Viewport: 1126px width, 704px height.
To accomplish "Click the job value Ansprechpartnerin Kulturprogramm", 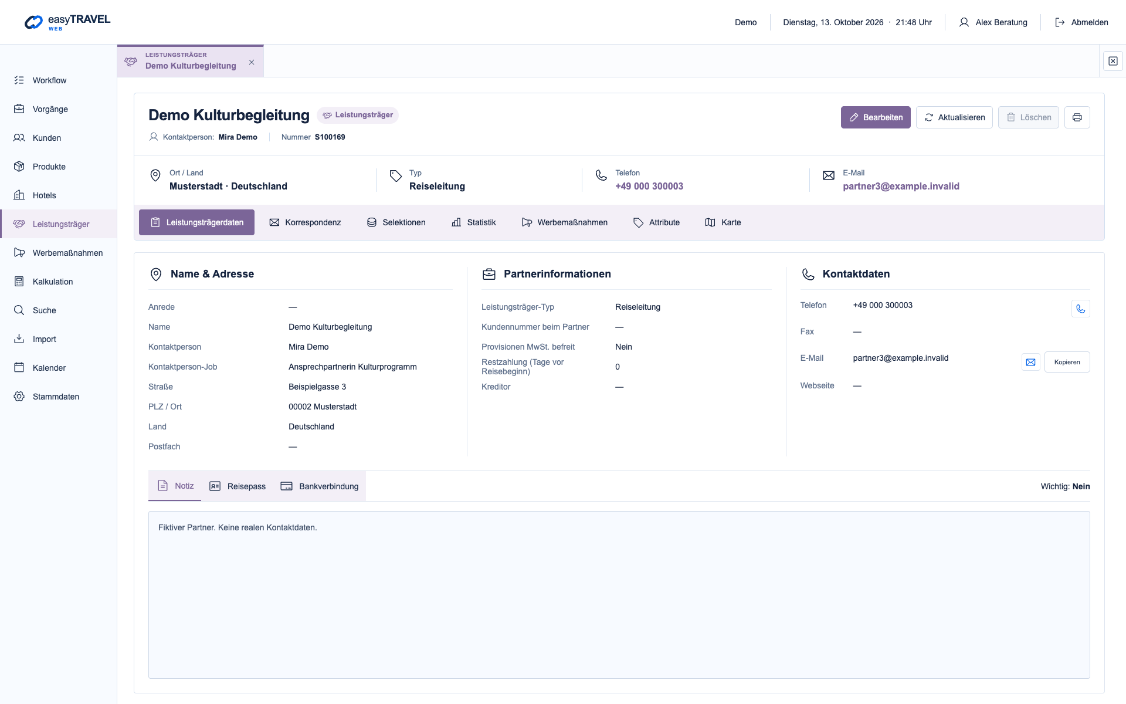I will (x=352, y=367).
